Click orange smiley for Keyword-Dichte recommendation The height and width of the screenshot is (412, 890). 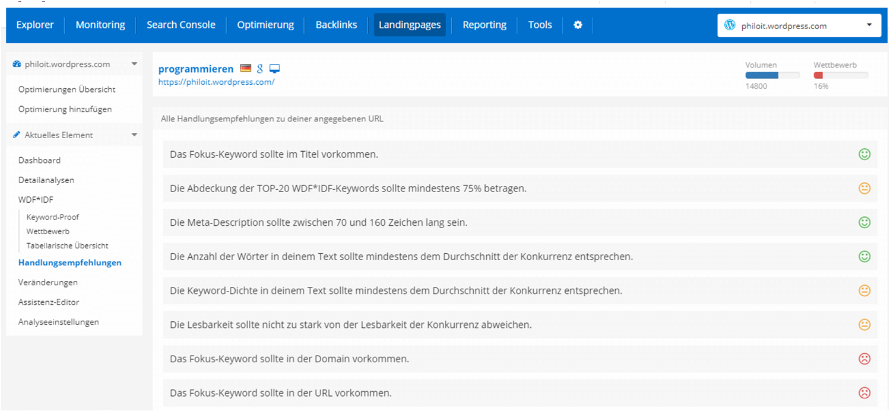coord(864,290)
